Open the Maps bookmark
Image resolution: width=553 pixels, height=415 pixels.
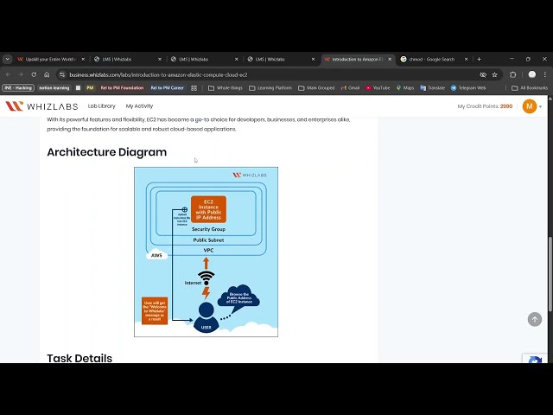point(405,88)
